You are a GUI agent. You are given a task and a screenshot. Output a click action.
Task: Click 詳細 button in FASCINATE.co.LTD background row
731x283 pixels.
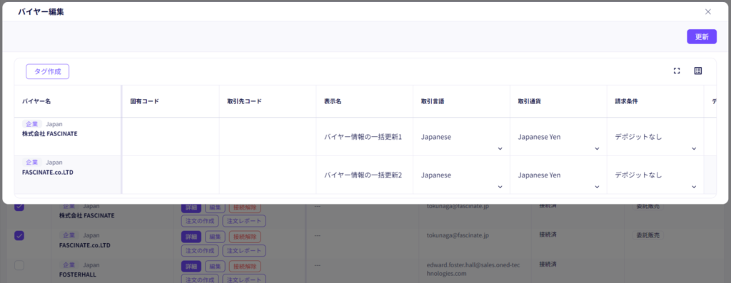(191, 237)
